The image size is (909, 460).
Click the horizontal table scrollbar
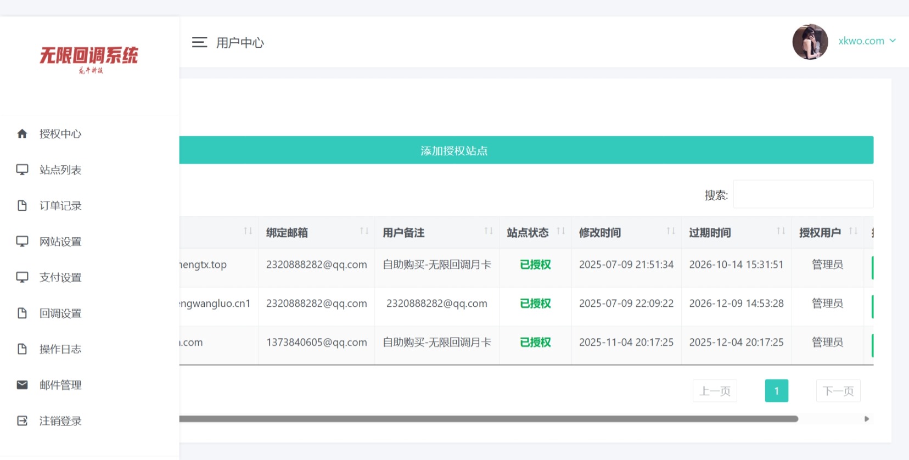coord(489,419)
